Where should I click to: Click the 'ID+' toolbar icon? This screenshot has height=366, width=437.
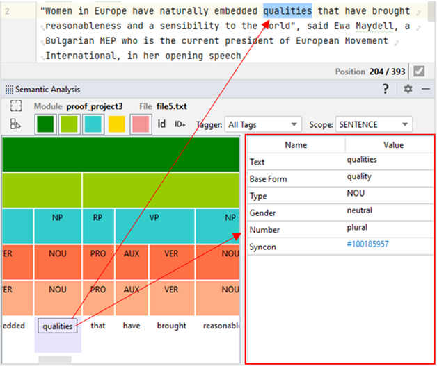[x=180, y=125]
